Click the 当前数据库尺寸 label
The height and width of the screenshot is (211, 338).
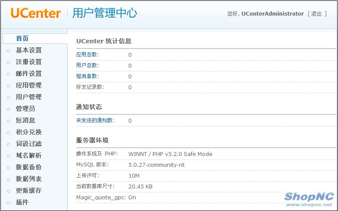pyautogui.click(x=95, y=186)
